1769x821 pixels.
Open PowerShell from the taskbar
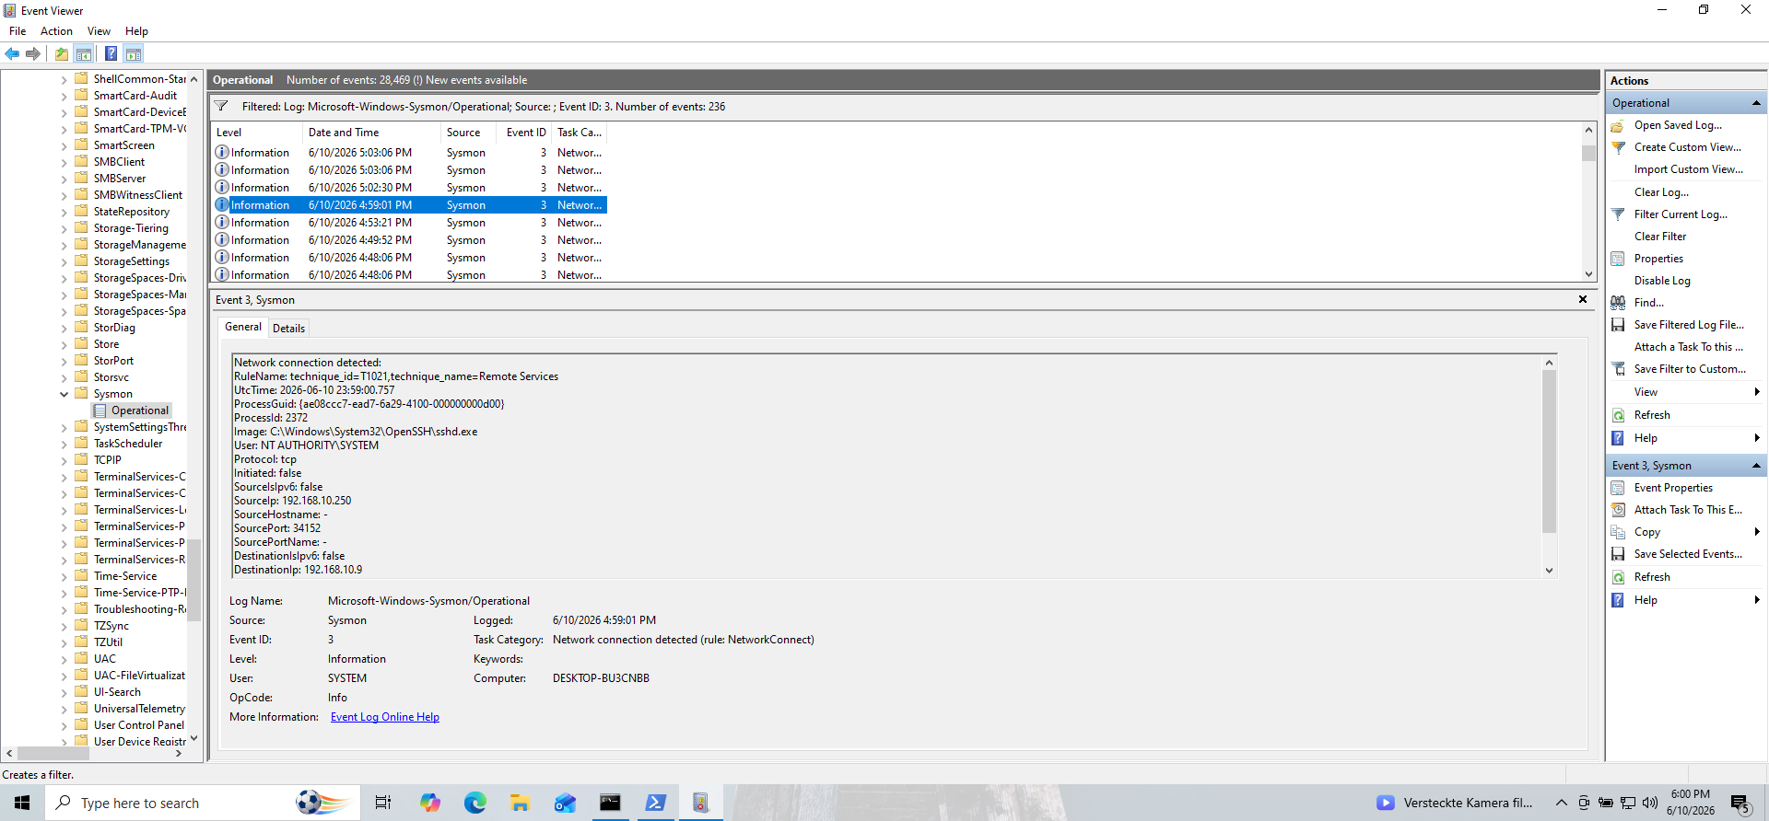[x=655, y=803]
